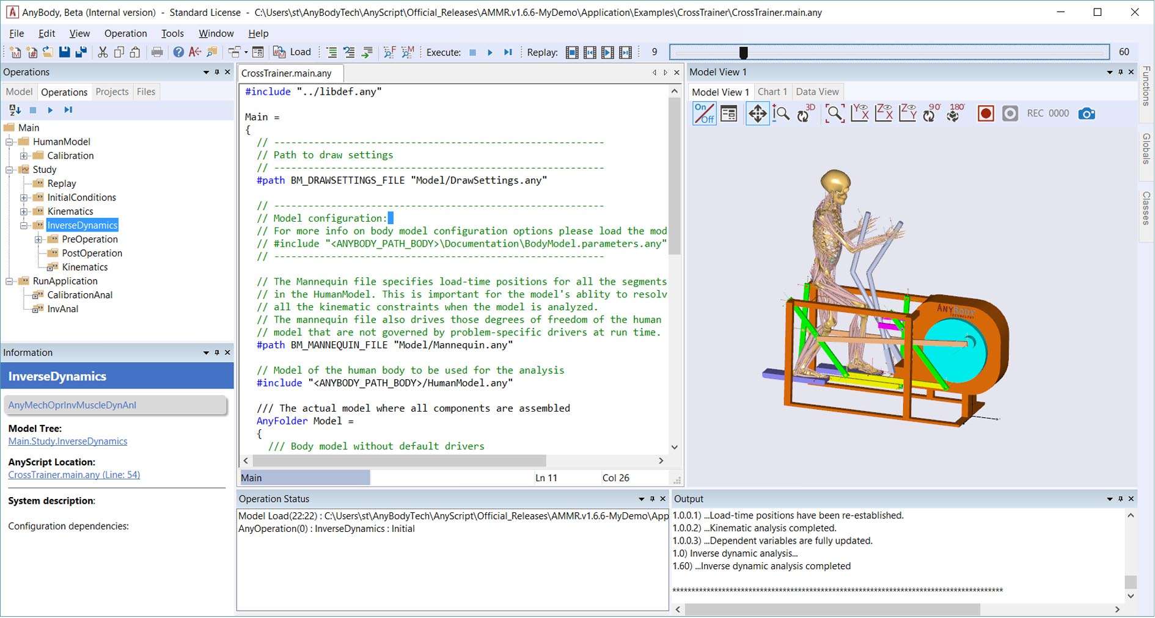Switch to the XY plane view
This screenshot has width=1155, height=618.
[859, 114]
